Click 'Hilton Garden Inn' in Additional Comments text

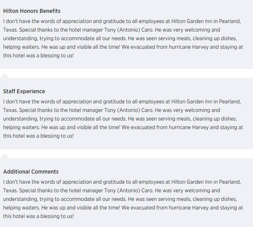click(192, 182)
